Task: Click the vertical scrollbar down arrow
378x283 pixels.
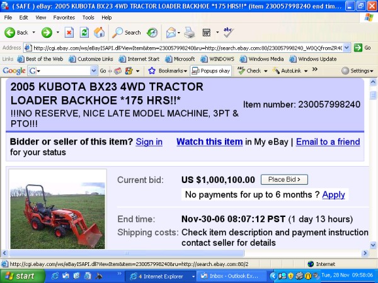Action: pyautogui.click(x=373, y=245)
